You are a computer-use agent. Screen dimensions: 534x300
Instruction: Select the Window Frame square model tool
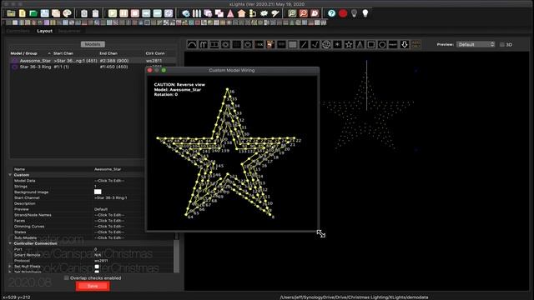[370, 44]
